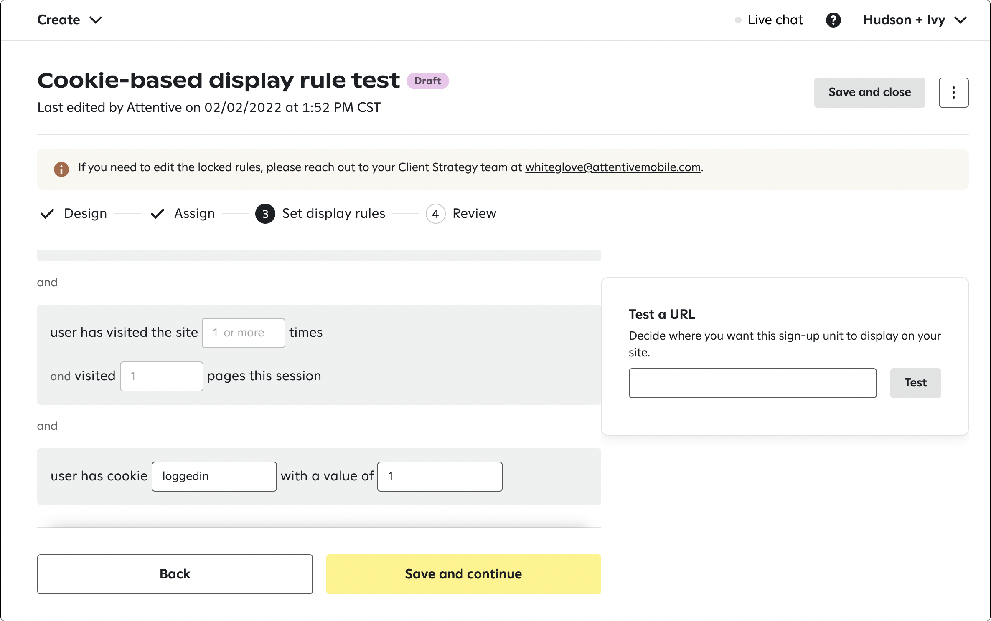Open the Hudson + Ivy account dropdown
Screen dimensions: 991x621
[915, 20]
